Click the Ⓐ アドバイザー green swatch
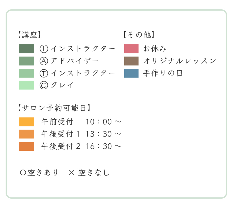The height and width of the screenshot is (208, 234). click(x=27, y=61)
